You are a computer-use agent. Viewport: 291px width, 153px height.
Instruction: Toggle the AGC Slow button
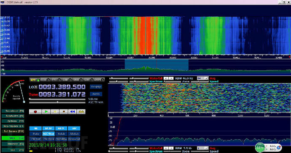tap(48, 134)
